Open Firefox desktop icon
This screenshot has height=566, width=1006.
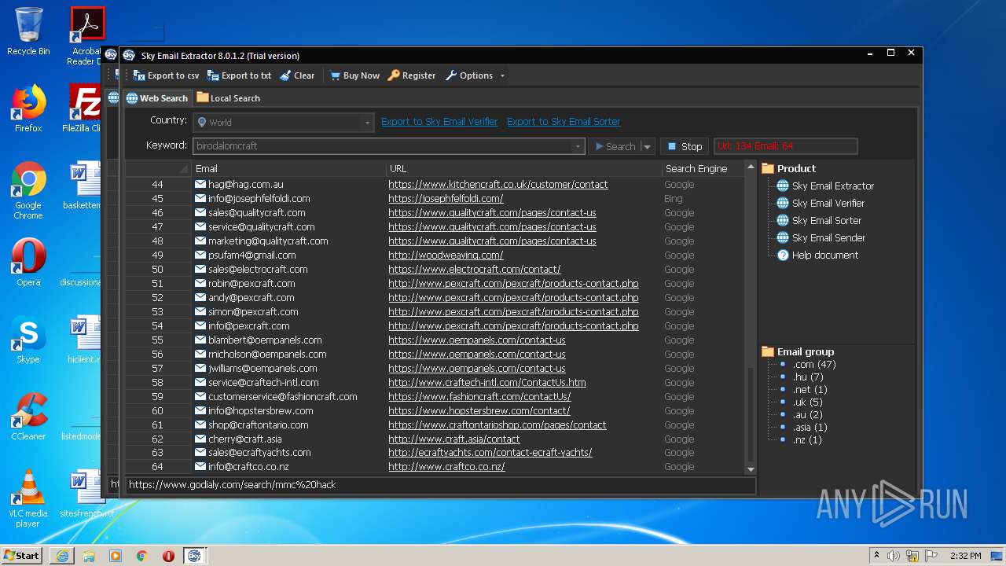pos(28,108)
